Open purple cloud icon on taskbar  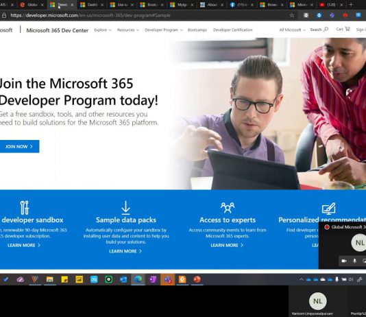21,279
